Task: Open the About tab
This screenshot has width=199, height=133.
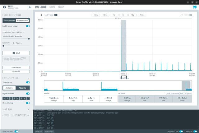Action: 61,7
